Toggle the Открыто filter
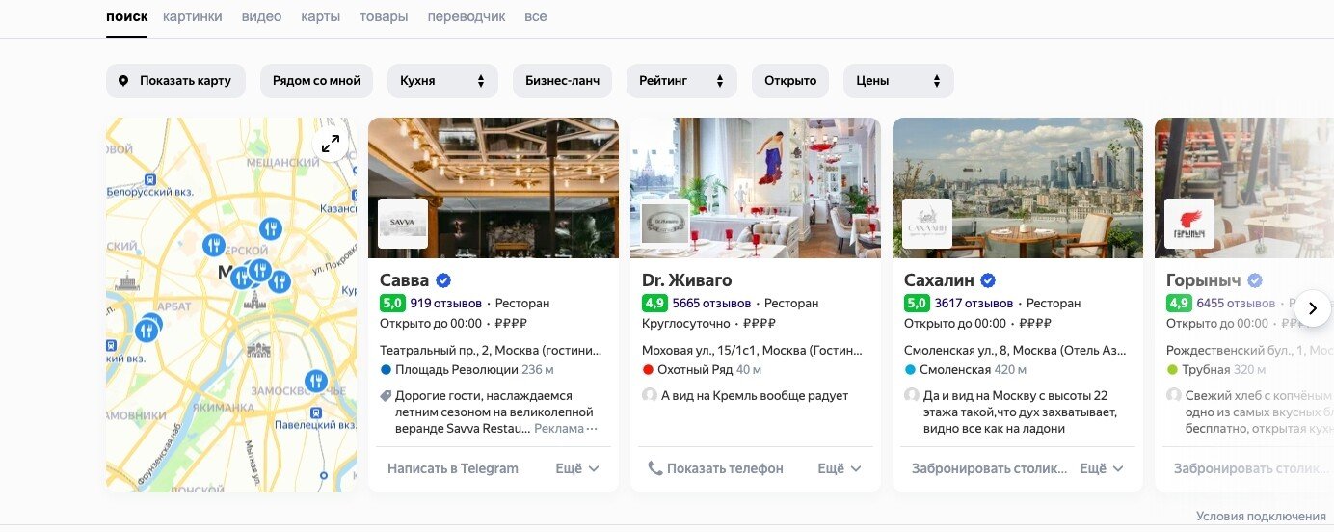This screenshot has height=532, width=1334. [x=790, y=81]
